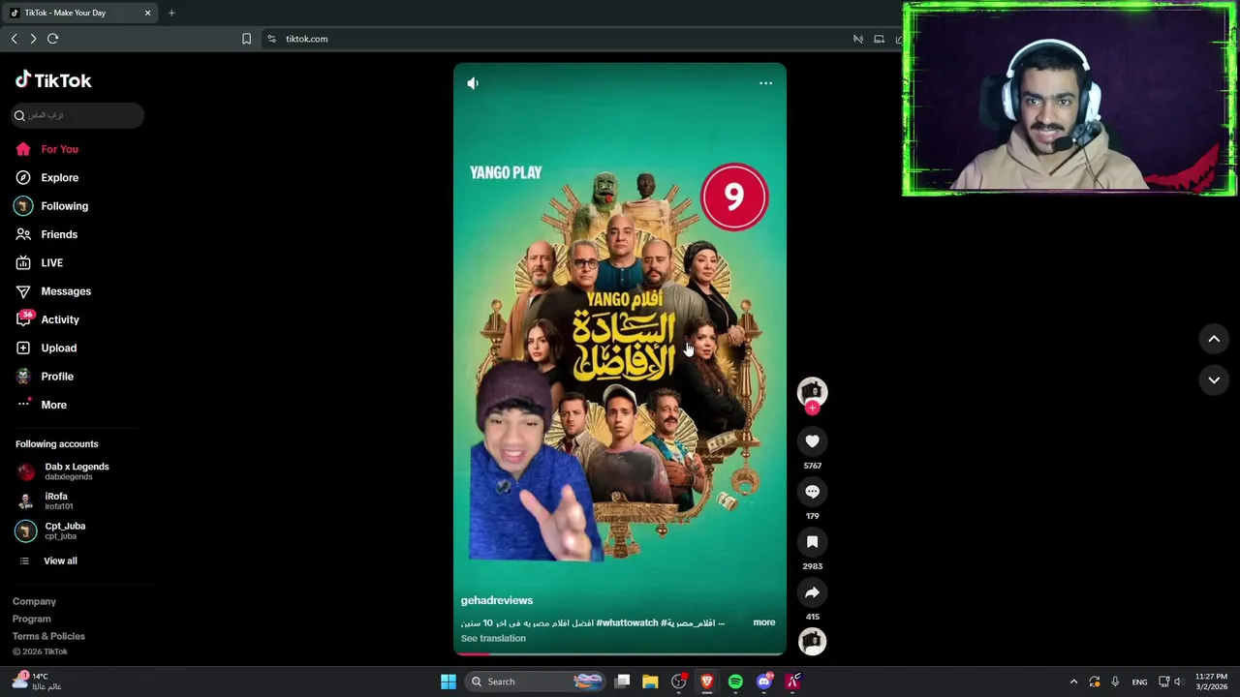Select the TikTok - Make Your Day tab

[x=79, y=13]
